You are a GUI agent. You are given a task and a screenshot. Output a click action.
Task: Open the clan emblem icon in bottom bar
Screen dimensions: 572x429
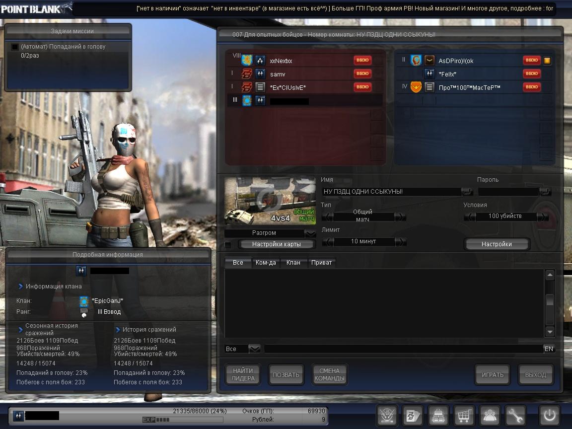[x=387, y=415]
